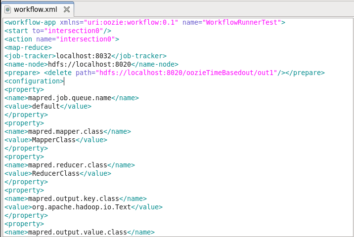
Task: Click the org.apache.hadoop.io.Text value
Action: [x=82, y=207]
